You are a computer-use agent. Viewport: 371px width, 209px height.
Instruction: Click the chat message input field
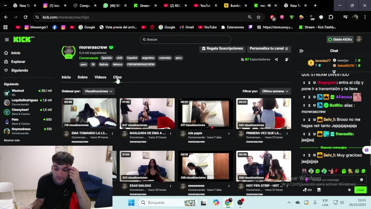coord(333,180)
